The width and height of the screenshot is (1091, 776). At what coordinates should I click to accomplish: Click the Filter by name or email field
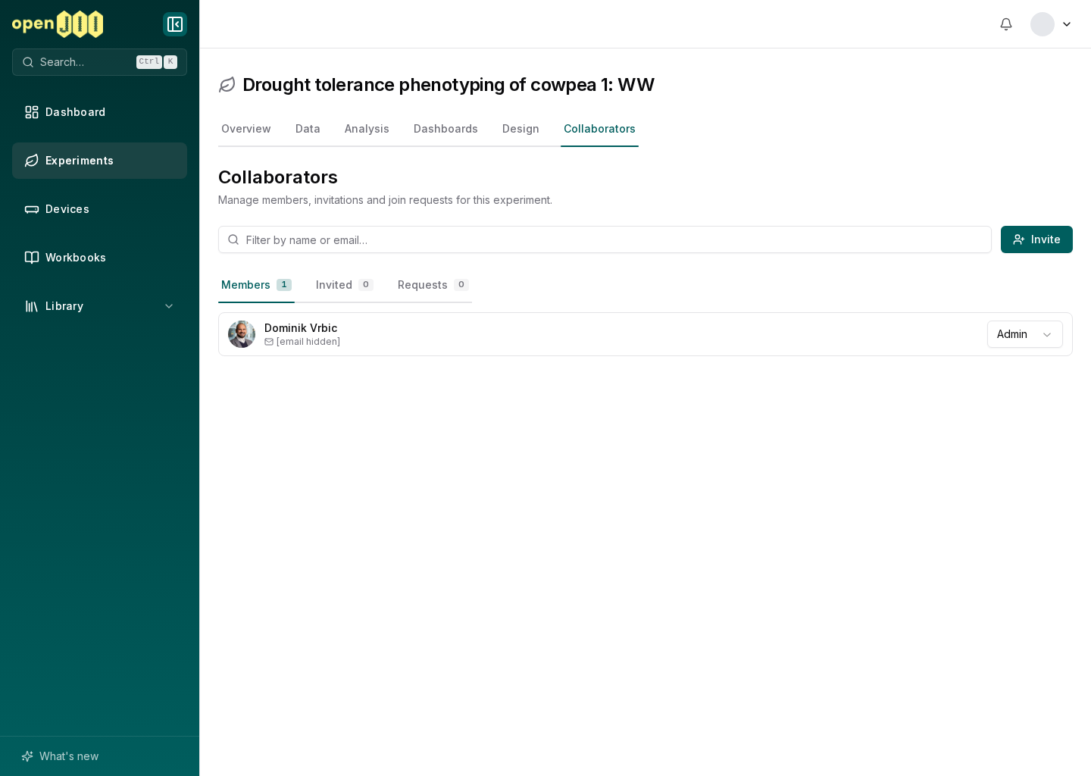point(605,239)
